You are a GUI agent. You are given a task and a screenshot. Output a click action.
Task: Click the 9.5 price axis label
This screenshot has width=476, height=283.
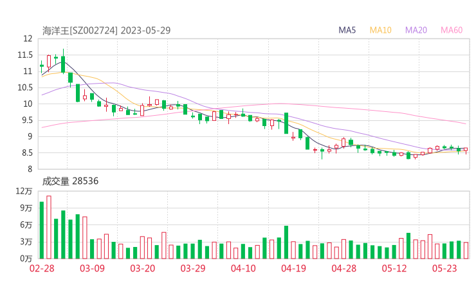coord(26,120)
